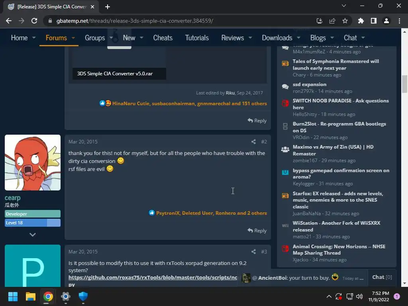408x306 pixels.
Task: Expand the Downloads dropdown arrow
Action: [298, 38]
